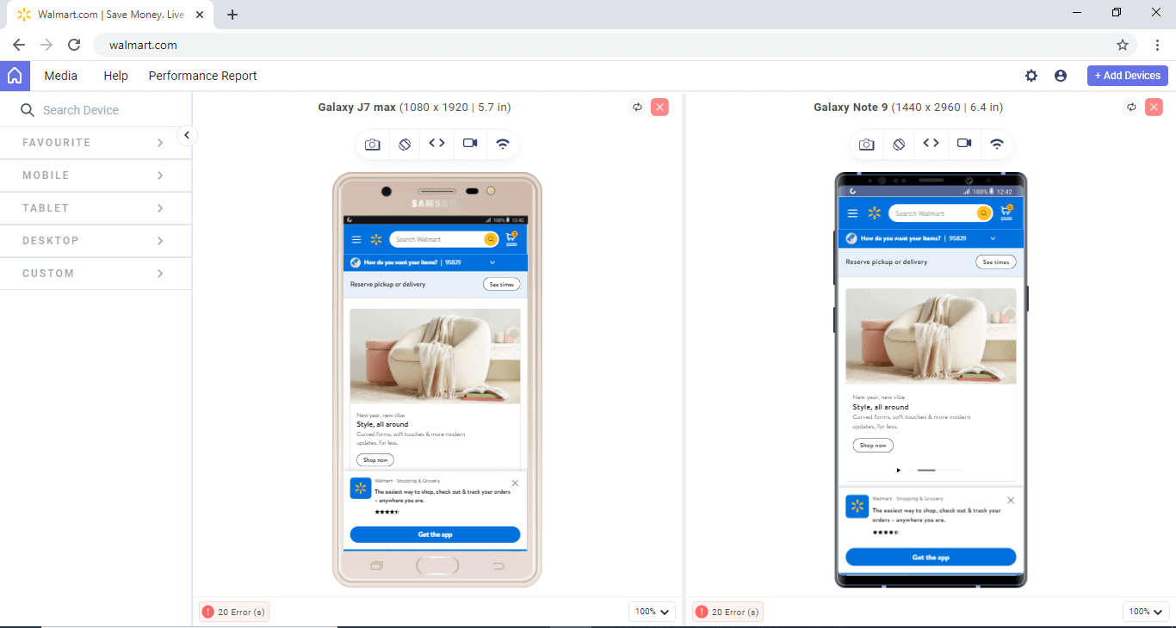Screen dimensions: 1176x628
Task: Open the hamburger menu on Galaxy J7 max
Action: point(356,239)
